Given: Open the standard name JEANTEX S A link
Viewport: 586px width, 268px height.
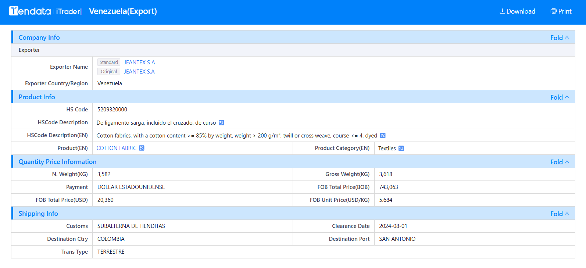Looking at the screenshot, I should pos(139,62).
